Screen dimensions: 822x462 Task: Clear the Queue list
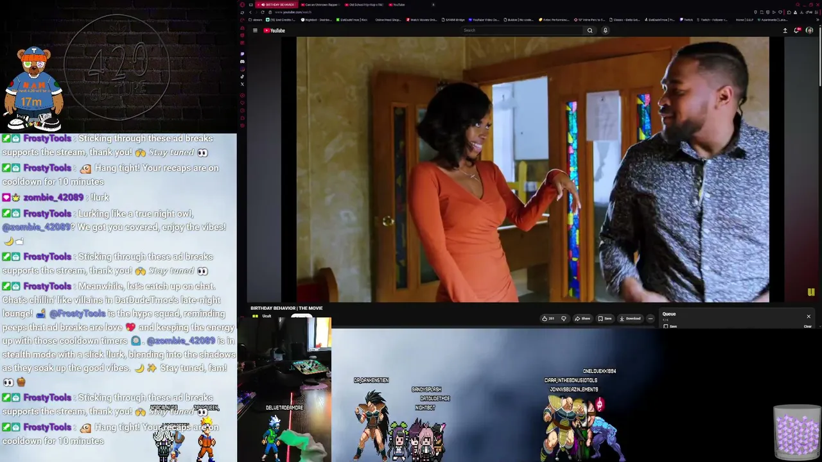point(808,327)
